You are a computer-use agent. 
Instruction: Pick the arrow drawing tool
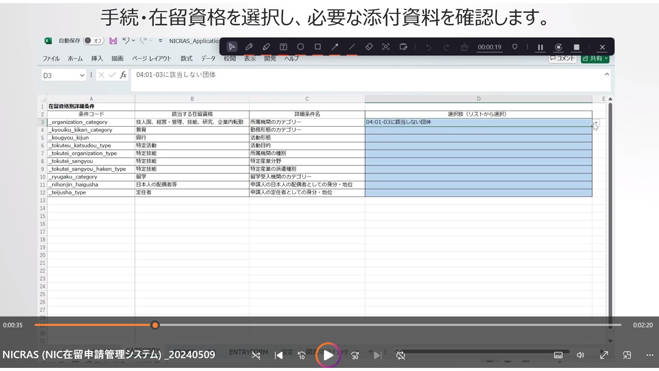tap(335, 47)
